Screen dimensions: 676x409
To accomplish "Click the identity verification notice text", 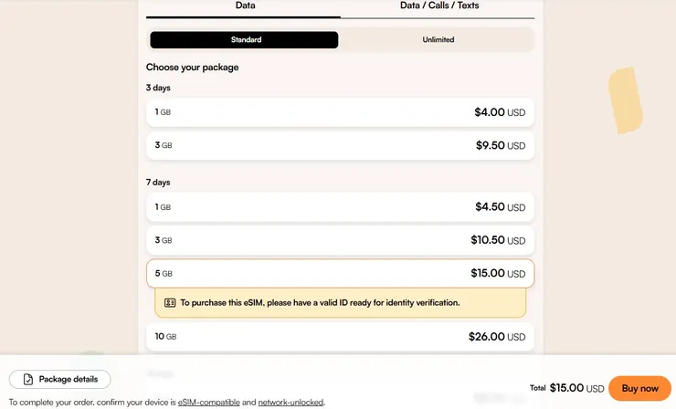I will (320, 302).
